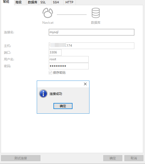Click the 数据库 caption under cylinder icon
This screenshot has height=164, width=145.
tap(96, 23)
